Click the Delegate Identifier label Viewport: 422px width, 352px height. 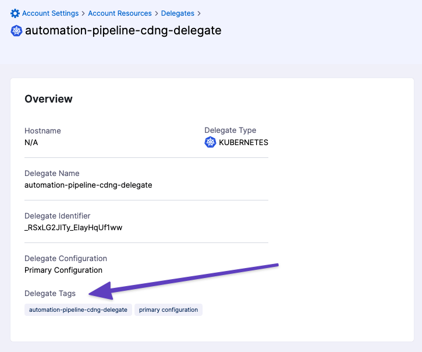coord(58,216)
